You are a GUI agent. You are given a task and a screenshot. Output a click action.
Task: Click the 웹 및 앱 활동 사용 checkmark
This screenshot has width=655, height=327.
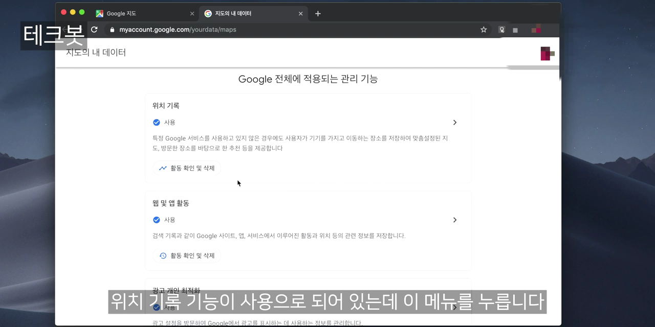pyautogui.click(x=157, y=220)
